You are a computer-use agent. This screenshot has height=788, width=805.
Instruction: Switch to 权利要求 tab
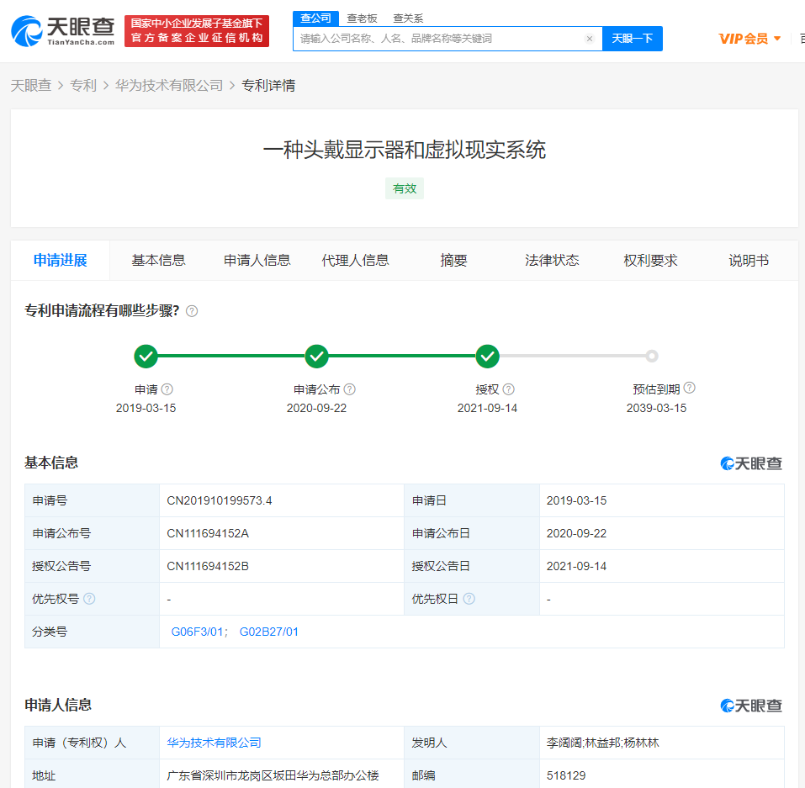[x=650, y=260]
